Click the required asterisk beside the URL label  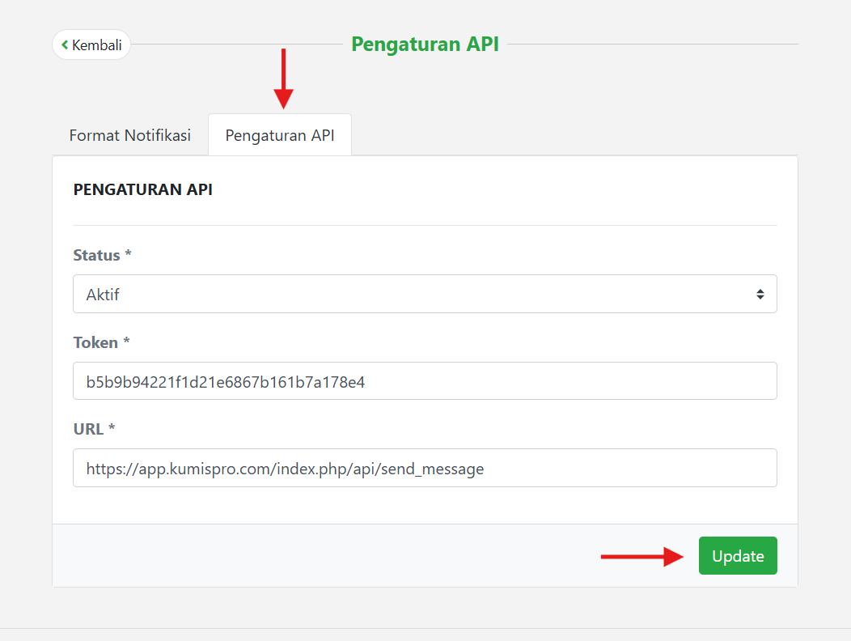tap(112, 428)
